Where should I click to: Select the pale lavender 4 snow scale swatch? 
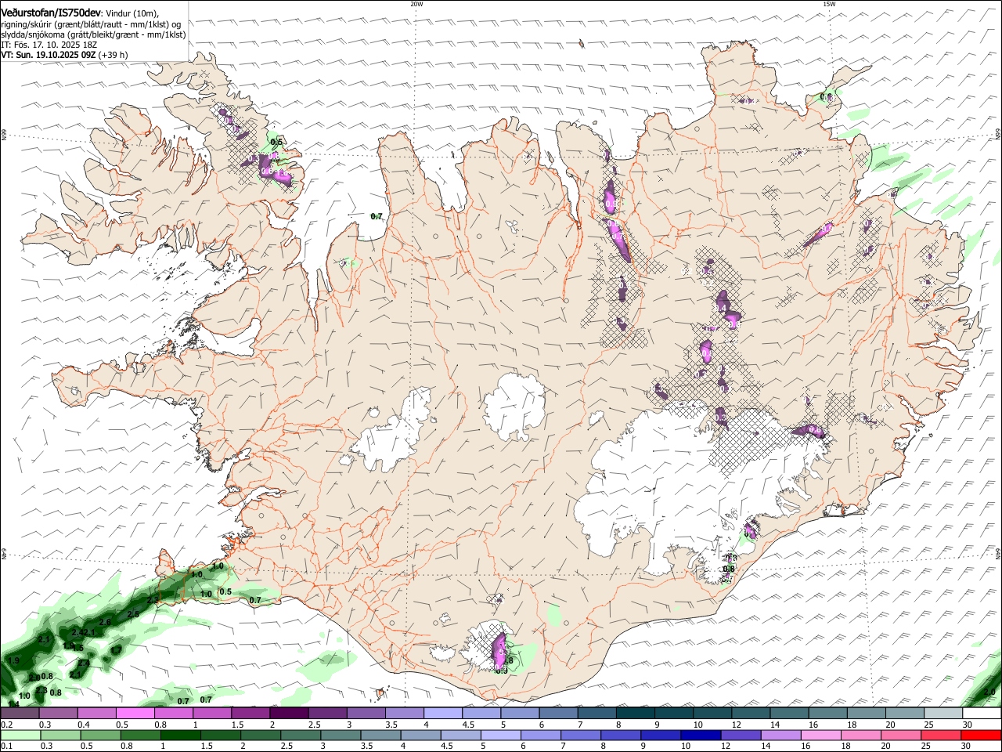(x=442, y=714)
